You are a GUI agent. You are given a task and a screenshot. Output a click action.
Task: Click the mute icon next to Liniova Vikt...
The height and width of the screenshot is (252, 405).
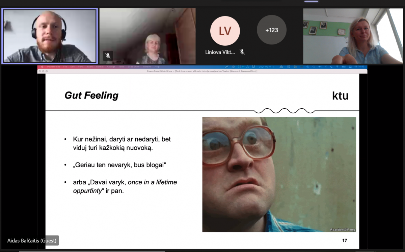(x=242, y=52)
